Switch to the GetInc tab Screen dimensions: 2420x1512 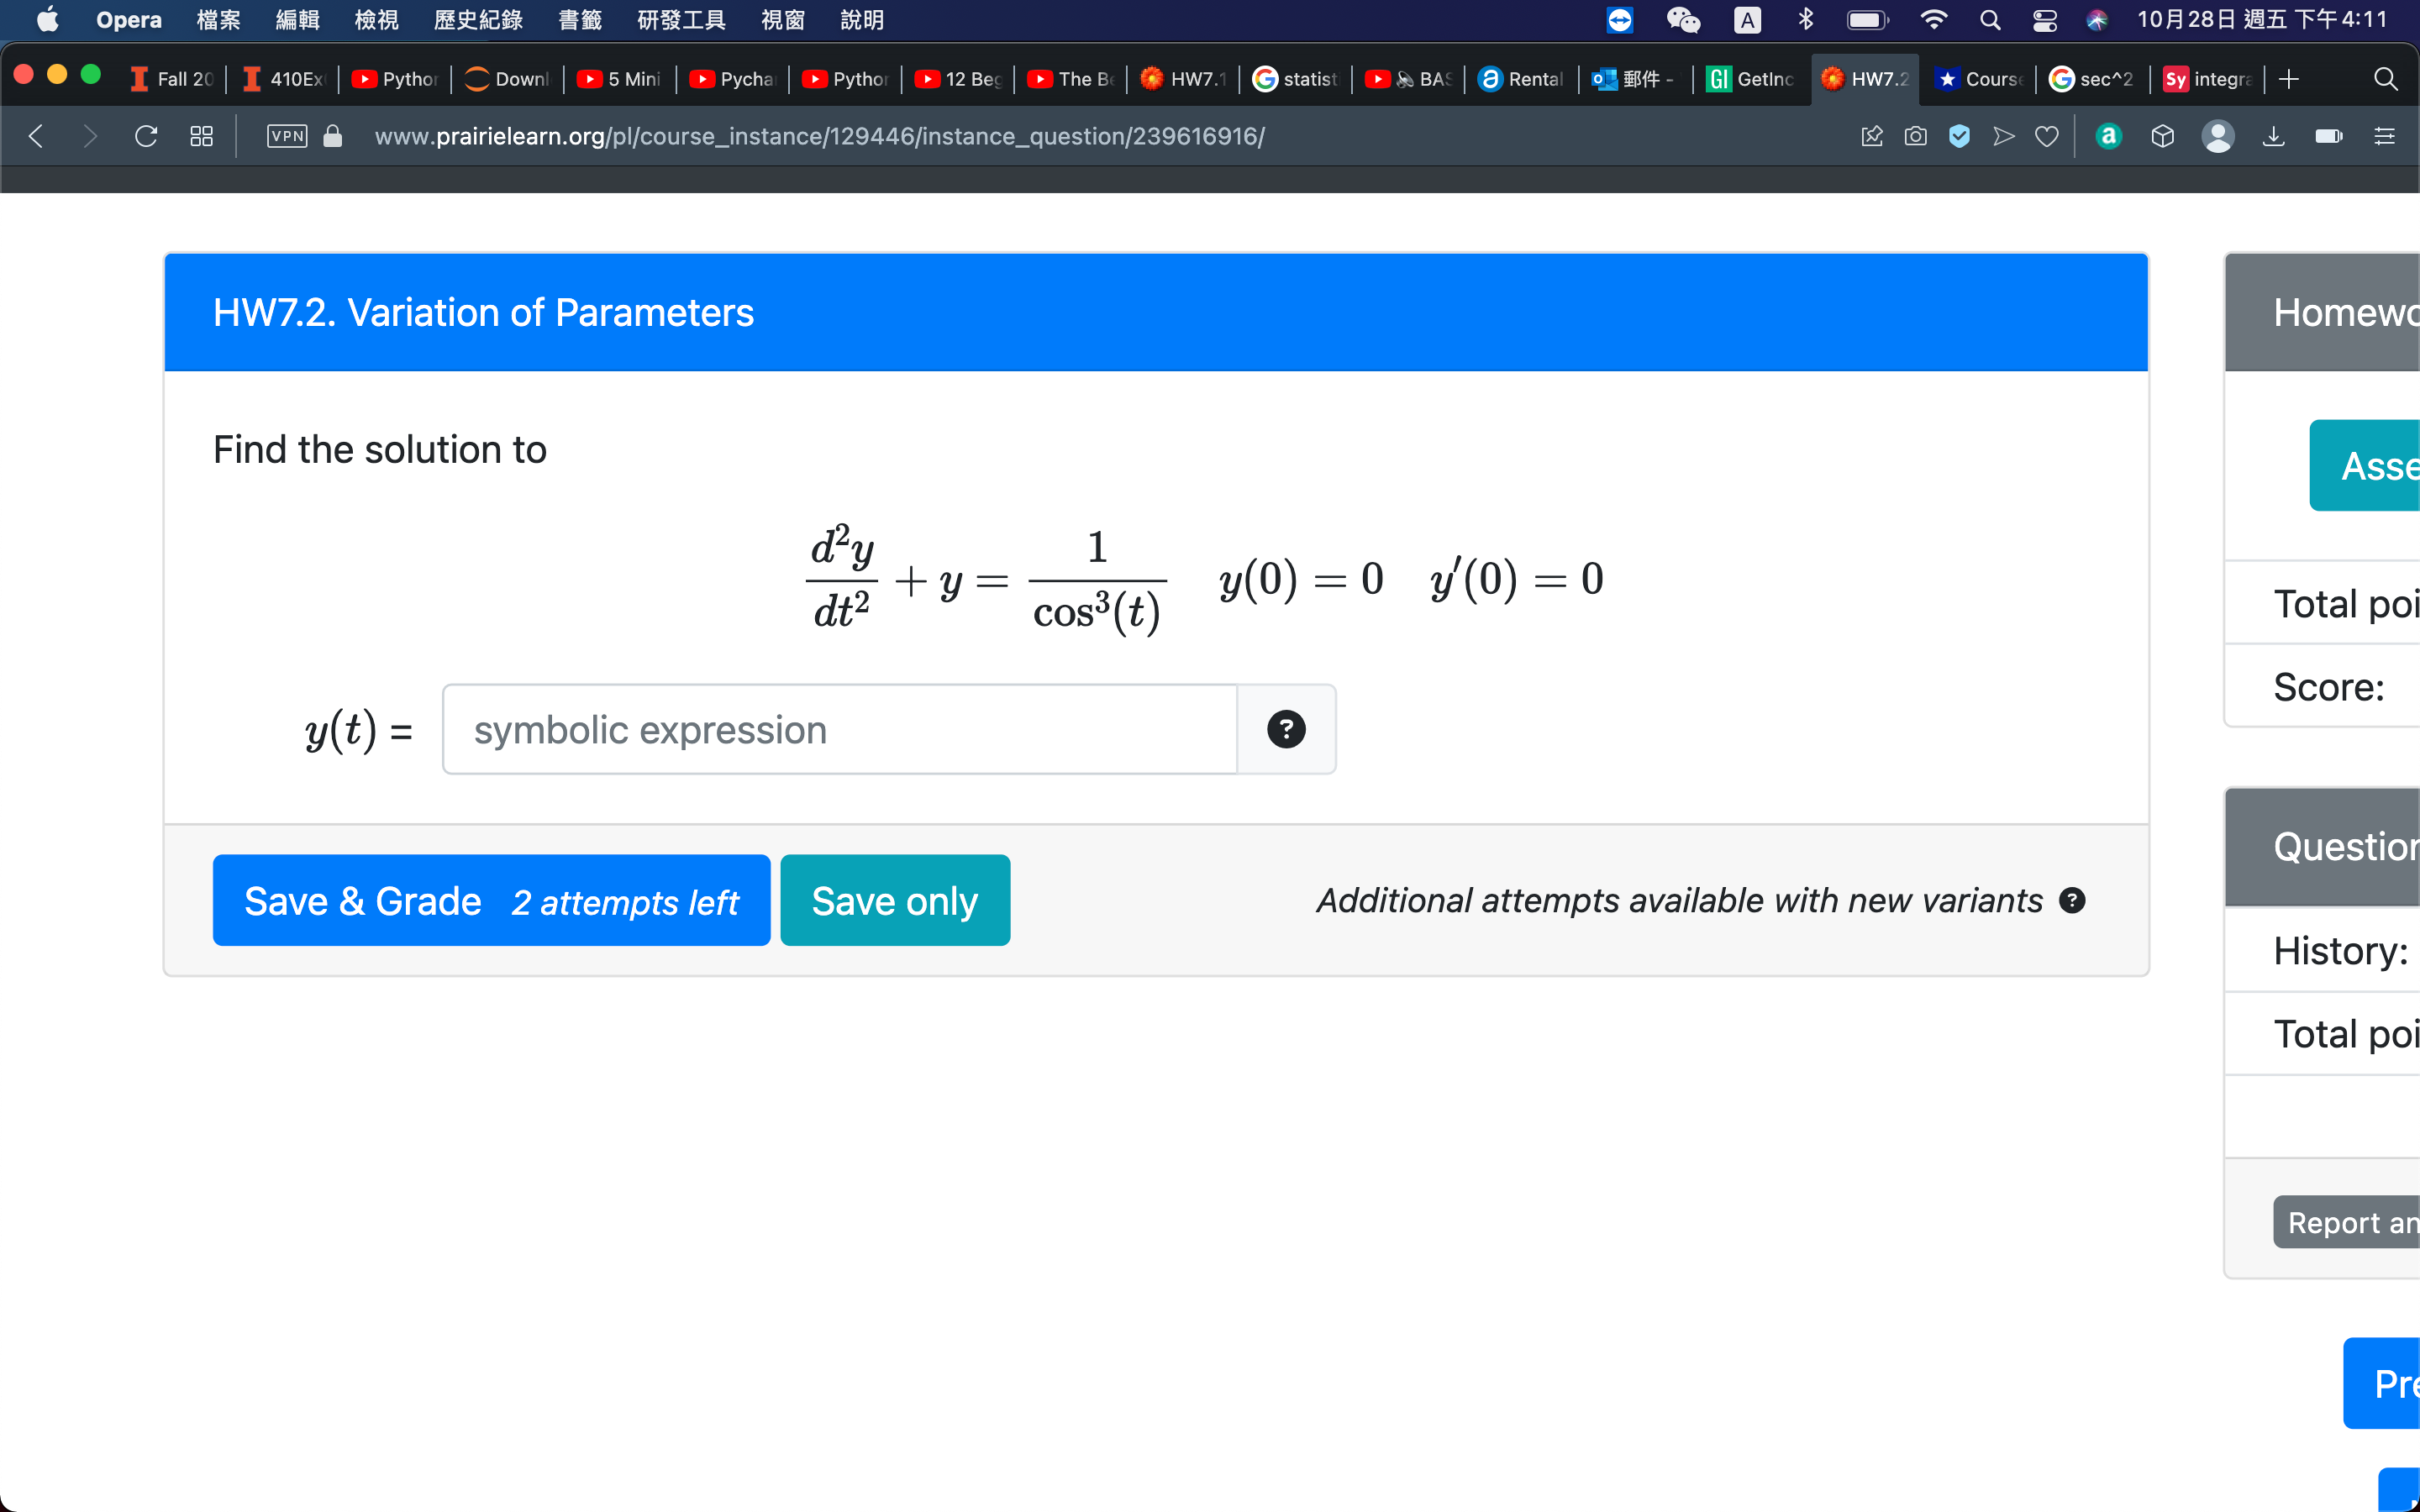pyautogui.click(x=1751, y=79)
